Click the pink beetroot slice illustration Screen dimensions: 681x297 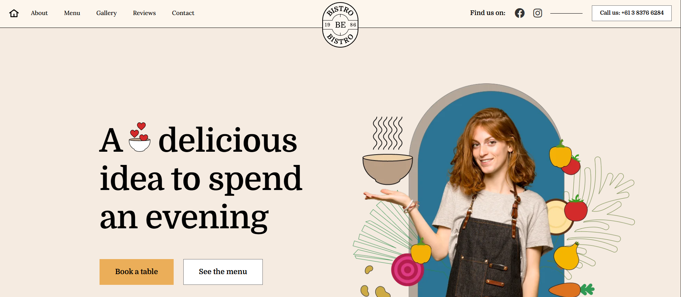pyautogui.click(x=407, y=269)
